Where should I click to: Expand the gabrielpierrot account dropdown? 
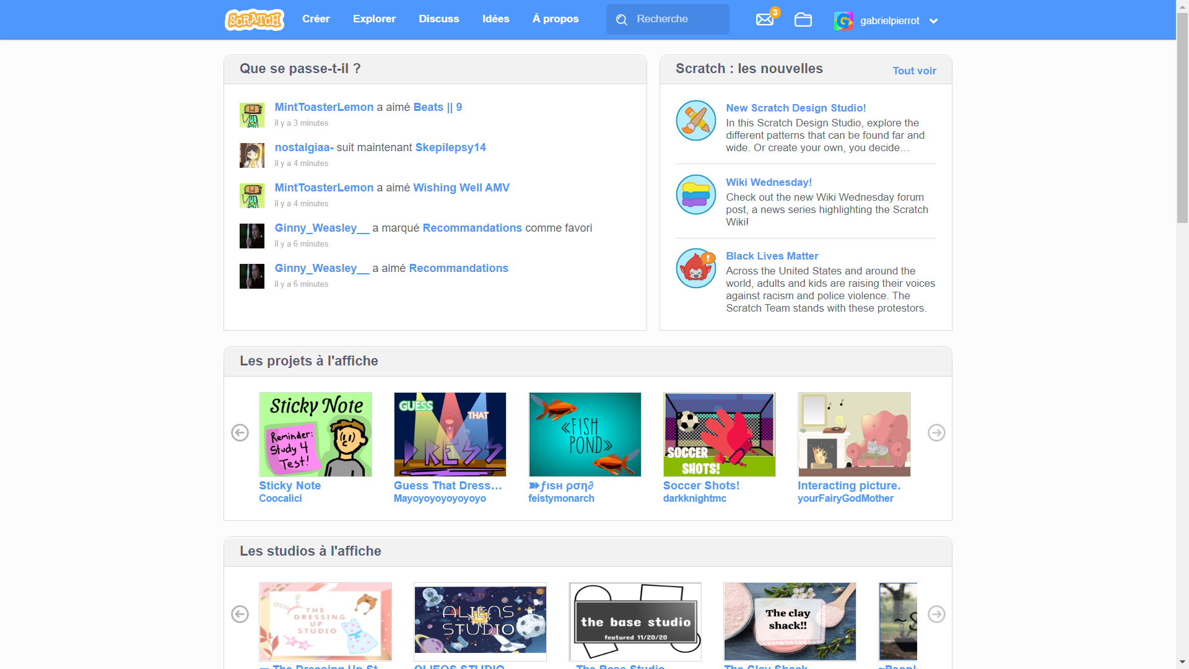point(933,21)
